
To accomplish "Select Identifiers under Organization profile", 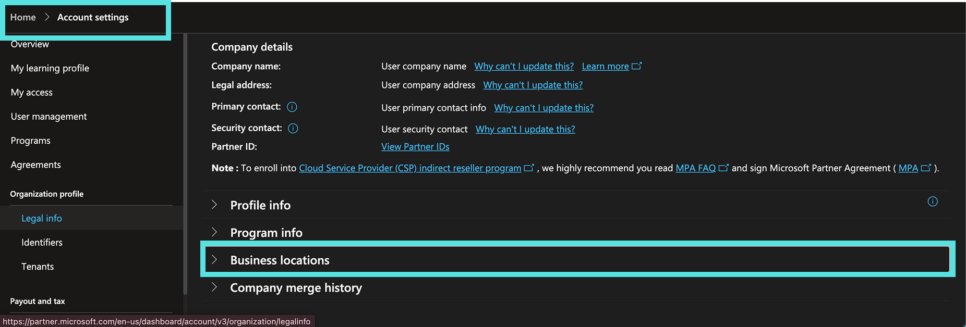I will (42, 242).
